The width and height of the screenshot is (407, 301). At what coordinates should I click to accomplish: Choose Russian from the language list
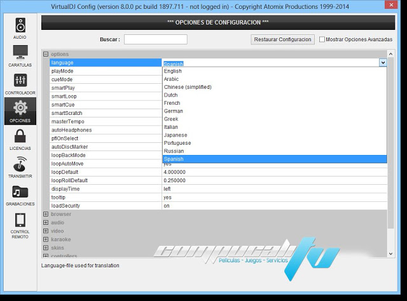point(275,151)
